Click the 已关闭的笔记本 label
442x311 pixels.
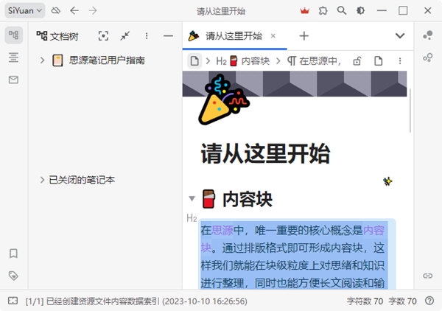[82, 180]
